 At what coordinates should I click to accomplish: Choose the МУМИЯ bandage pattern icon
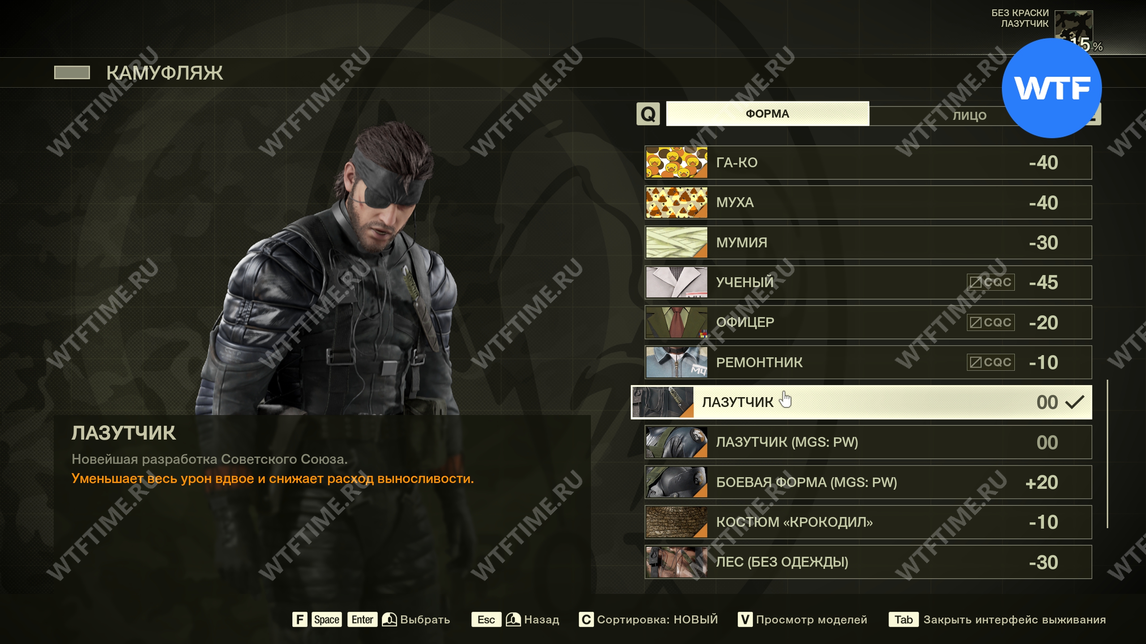click(x=676, y=242)
